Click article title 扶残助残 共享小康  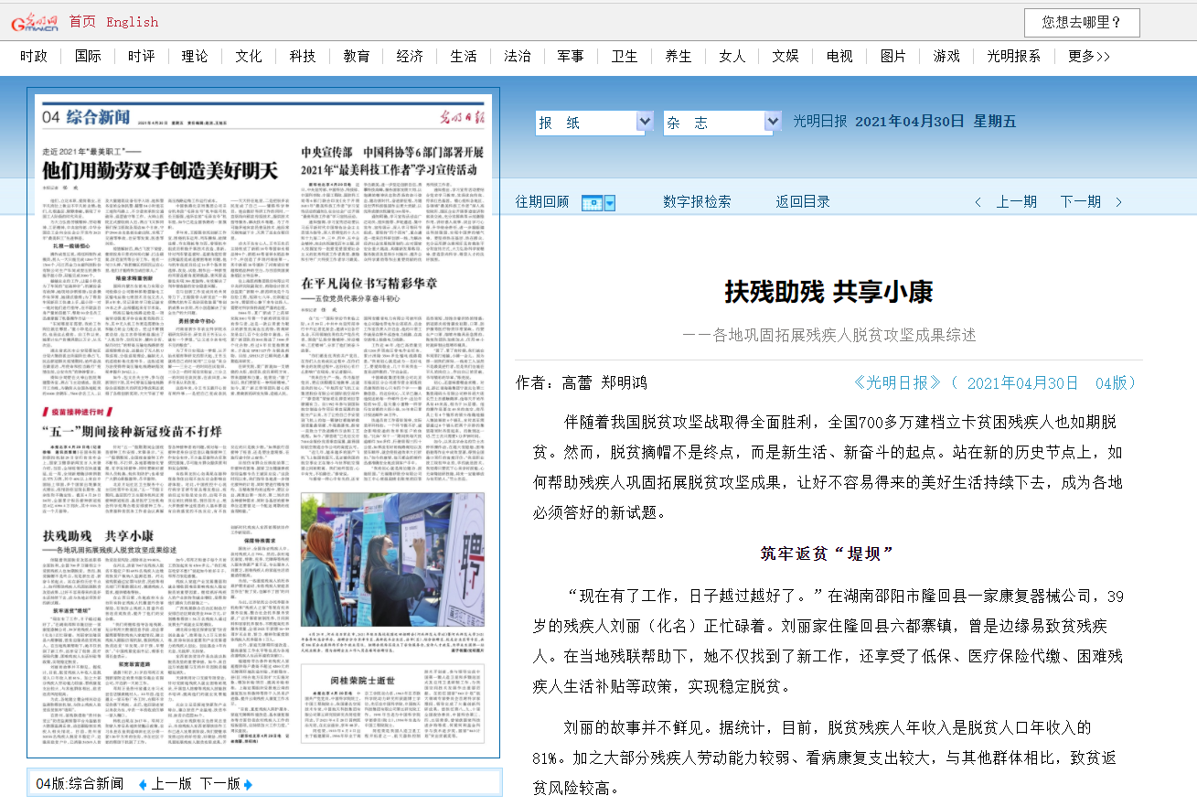[x=828, y=293]
